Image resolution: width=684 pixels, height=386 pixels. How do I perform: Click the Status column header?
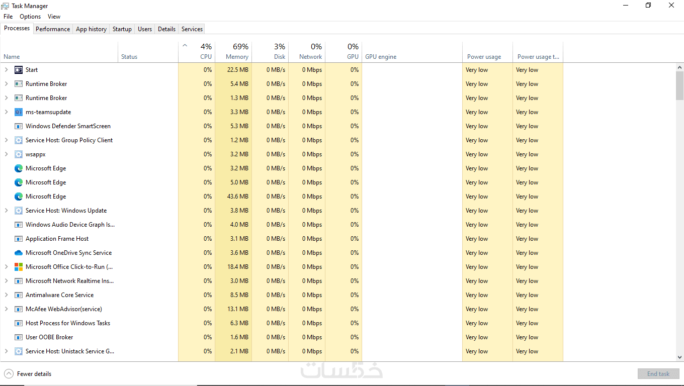click(x=148, y=52)
